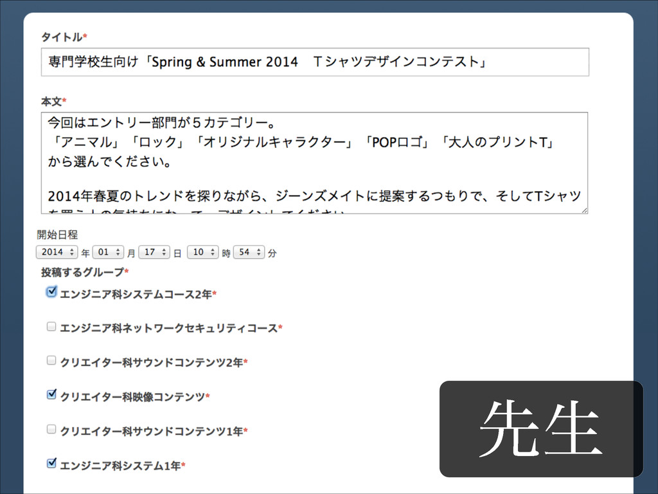Uncheck エンジニア科システムコース2年 checkbox

click(51, 291)
